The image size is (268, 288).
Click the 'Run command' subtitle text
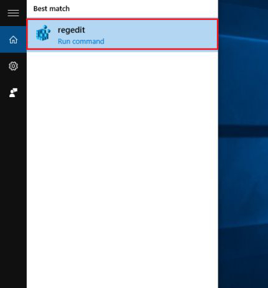[x=81, y=41]
